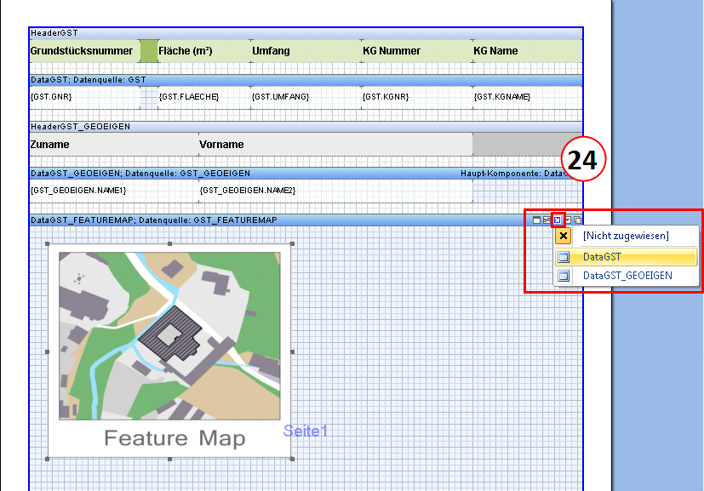Click the X unassign icon in the popup

pyautogui.click(x=563, y=235)
